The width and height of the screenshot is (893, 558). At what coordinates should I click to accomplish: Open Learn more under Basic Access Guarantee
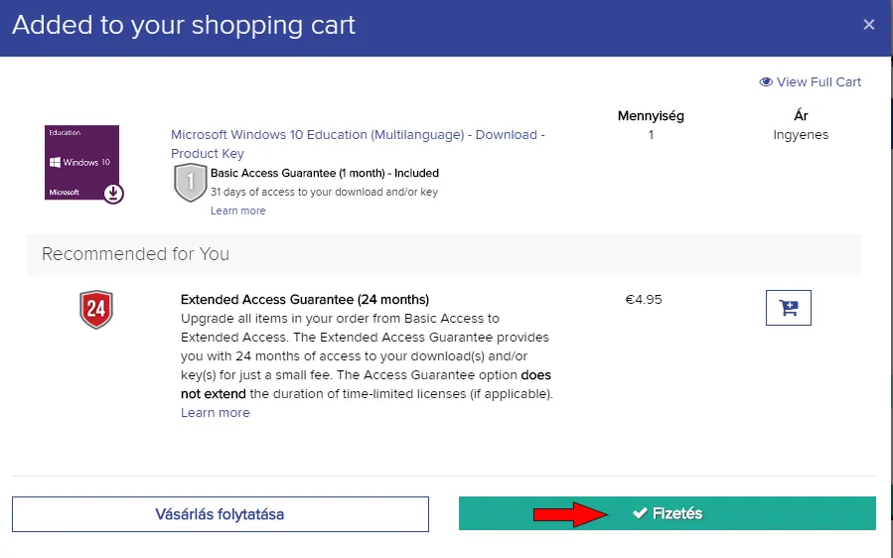tap(237, 210)
